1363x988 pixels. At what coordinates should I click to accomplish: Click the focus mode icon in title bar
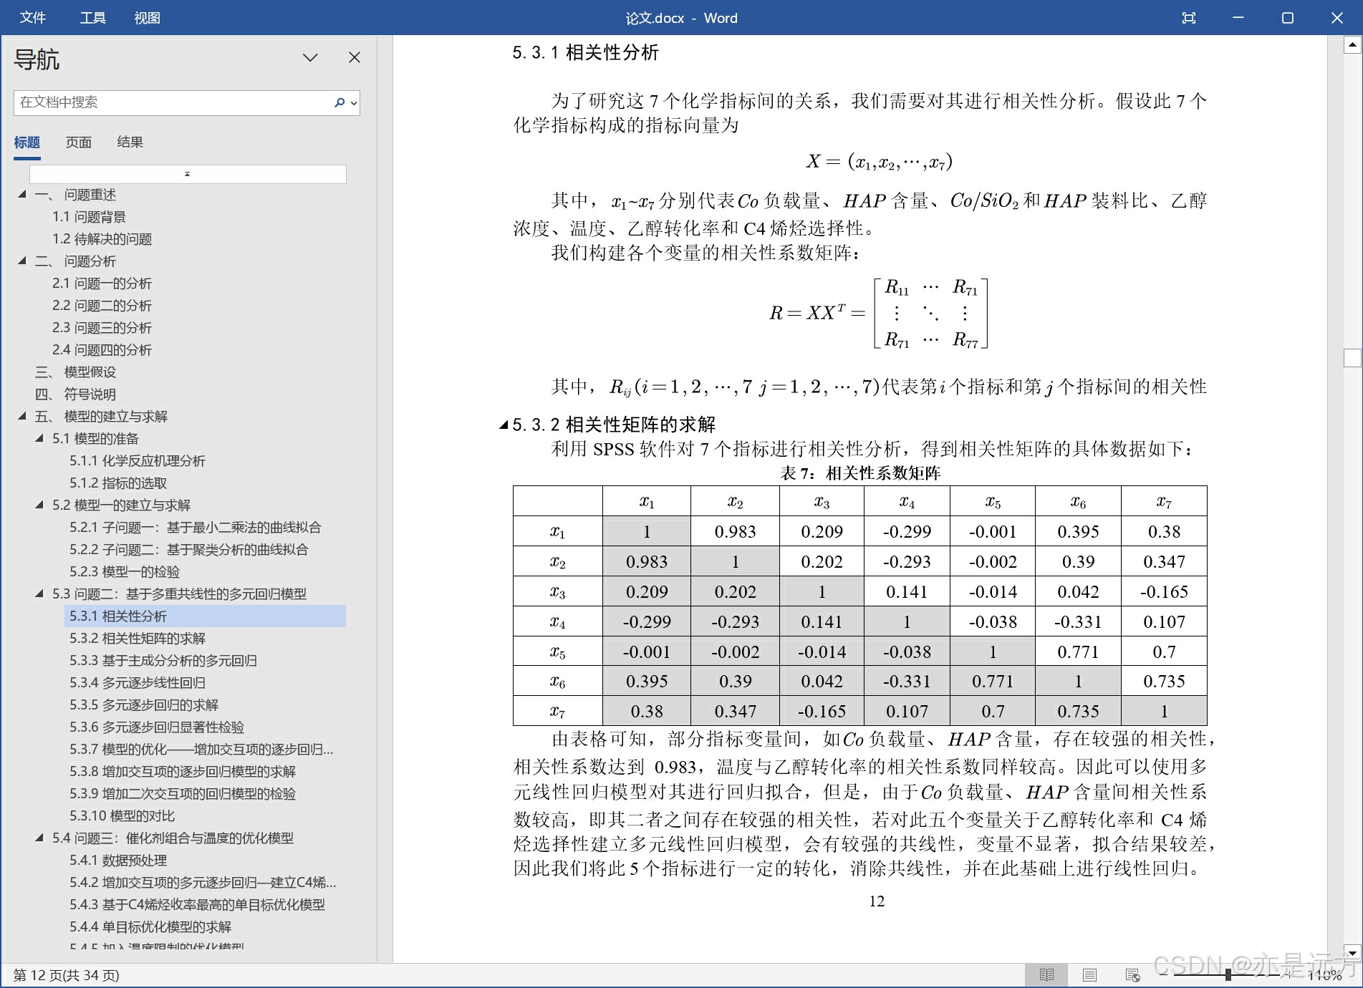point(1189,18)
